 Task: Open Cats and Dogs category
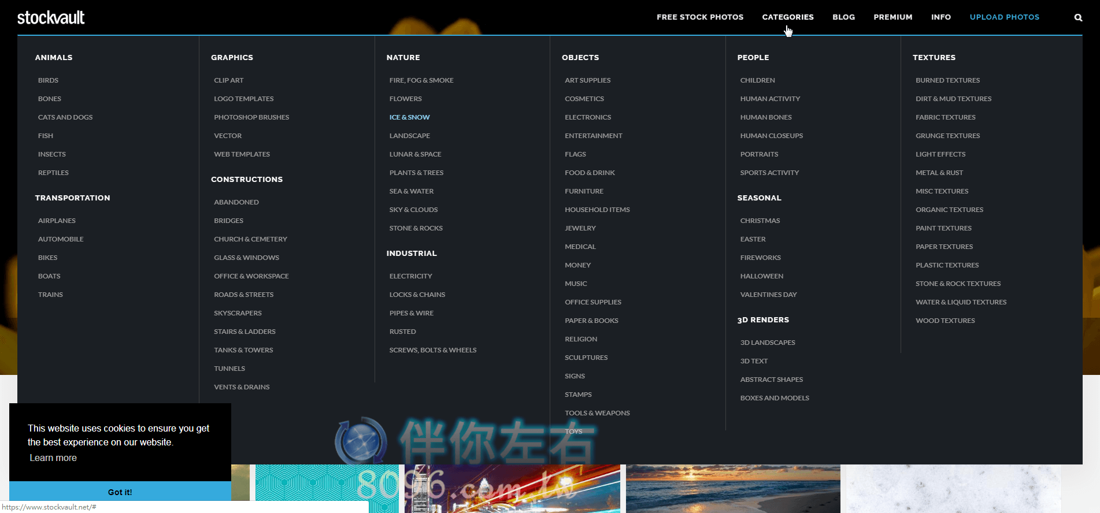(65, 117)
